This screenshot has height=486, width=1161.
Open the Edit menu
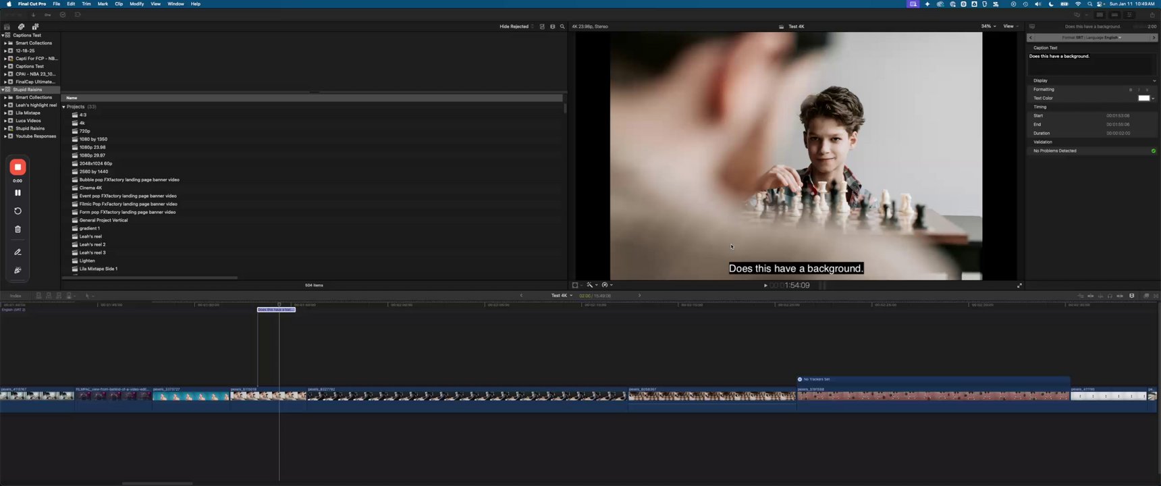point(71,4)
